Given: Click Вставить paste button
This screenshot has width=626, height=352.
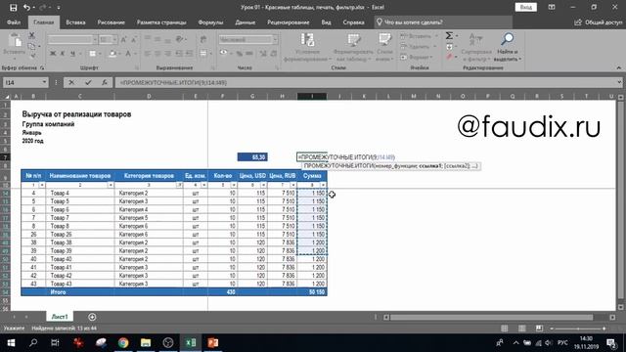Looking at the screenshot, I should (15, 45).
